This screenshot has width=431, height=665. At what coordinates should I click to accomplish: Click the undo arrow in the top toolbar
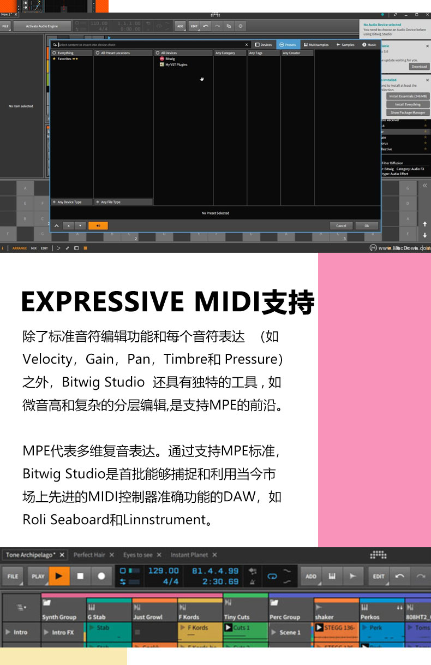pyautogui.click(x=206, y=26)
